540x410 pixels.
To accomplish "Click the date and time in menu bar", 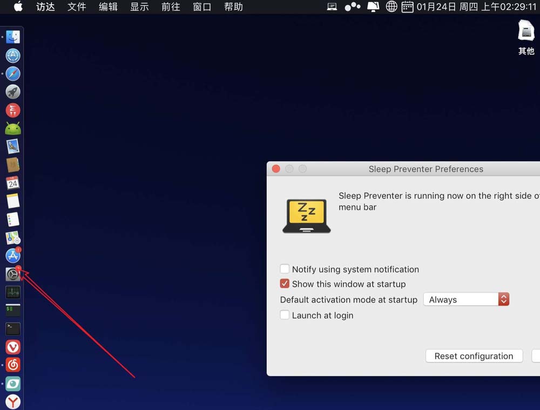I will pyautogui.click(x=476, y=6).
